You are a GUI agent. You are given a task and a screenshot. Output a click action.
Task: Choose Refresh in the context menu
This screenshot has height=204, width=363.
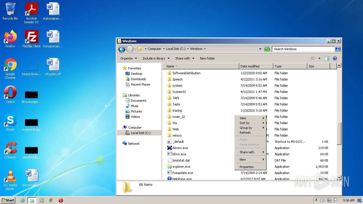[x=250, y=133]
